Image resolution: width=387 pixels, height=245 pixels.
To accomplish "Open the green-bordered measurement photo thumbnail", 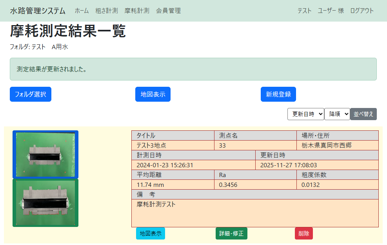I will (45, 203).
